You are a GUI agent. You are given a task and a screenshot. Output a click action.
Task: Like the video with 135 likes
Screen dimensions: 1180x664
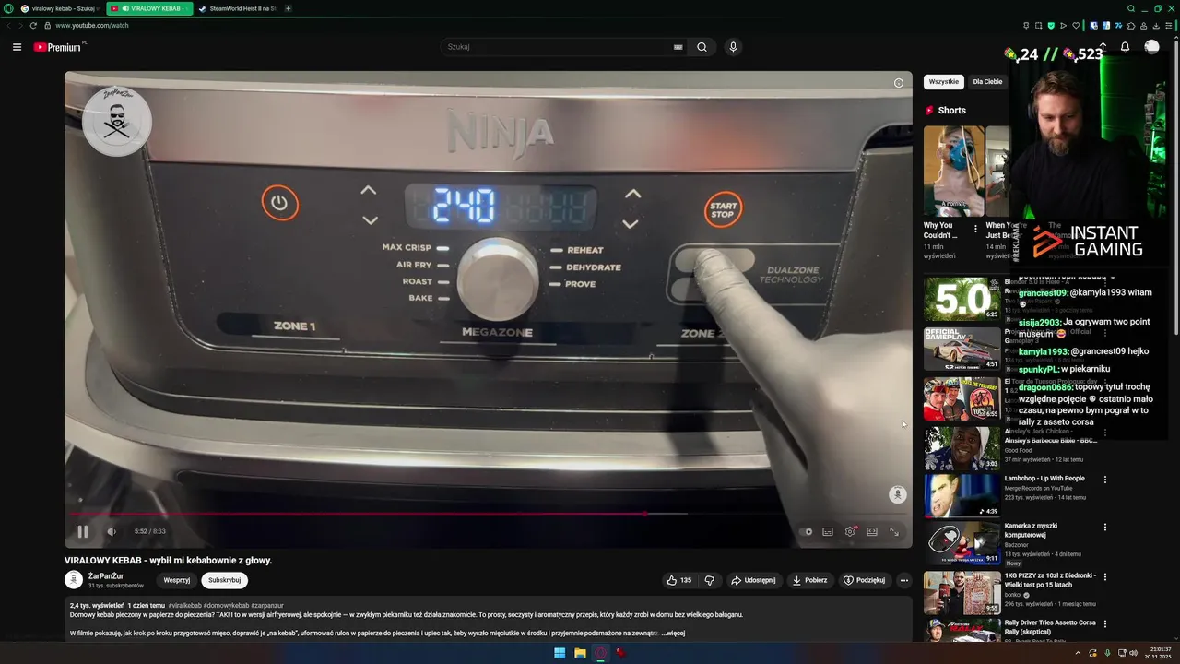point(678,580)
